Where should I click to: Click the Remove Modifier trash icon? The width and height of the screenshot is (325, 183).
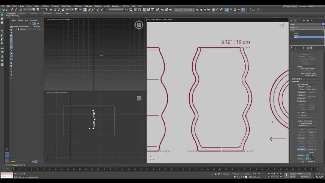303,48
